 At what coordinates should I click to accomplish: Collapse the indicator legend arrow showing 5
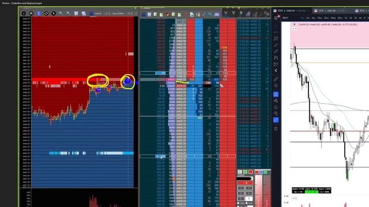click(295, 29)
